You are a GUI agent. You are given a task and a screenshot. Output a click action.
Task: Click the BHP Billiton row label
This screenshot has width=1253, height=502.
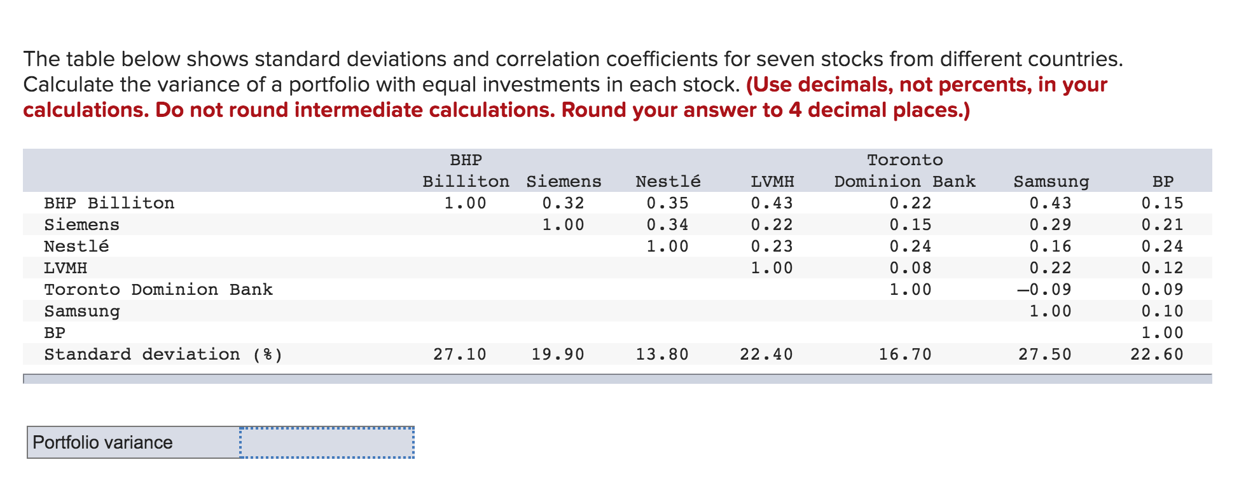point(109,203)
